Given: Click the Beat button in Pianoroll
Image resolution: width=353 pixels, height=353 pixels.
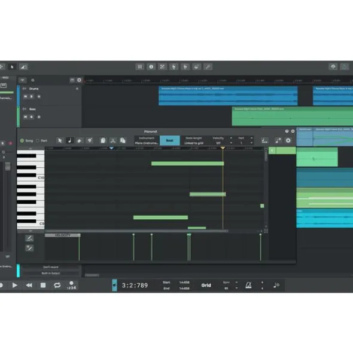Looking at the screenshot, I should (x=170, y=140).
